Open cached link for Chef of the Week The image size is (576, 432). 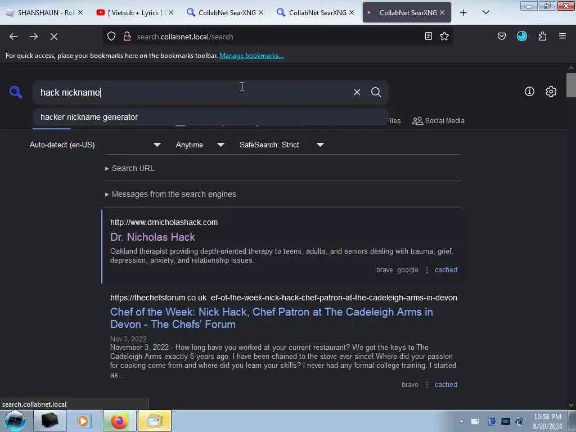(446, 385)
